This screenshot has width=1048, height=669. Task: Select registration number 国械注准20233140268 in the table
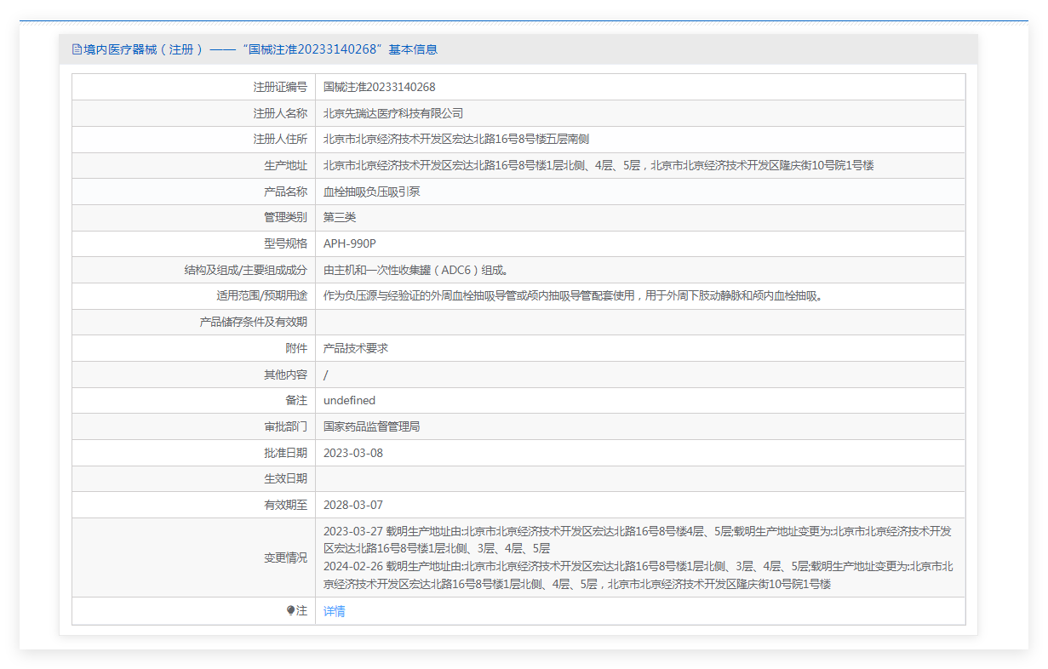[x=379, y=87]
